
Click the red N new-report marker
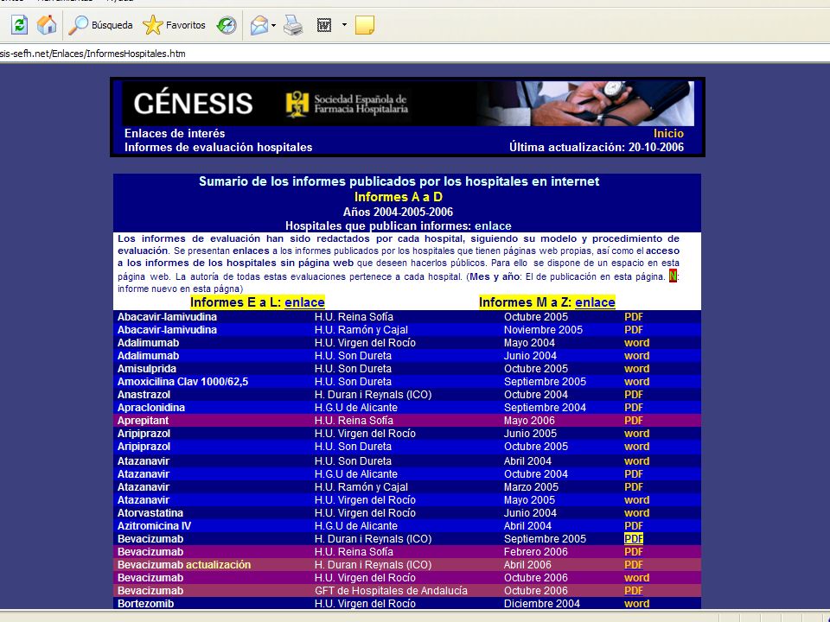pos(673,276)
